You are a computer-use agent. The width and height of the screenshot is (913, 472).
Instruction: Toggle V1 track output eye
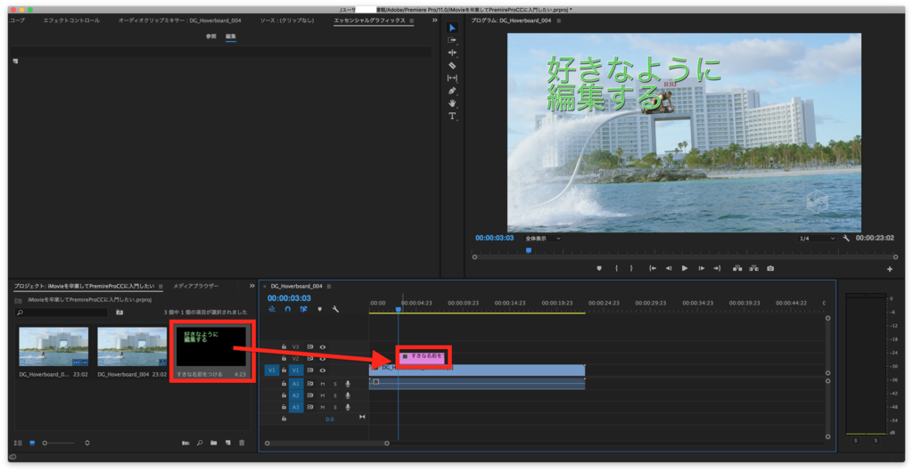pyautogui.click(x=323, y=370)
